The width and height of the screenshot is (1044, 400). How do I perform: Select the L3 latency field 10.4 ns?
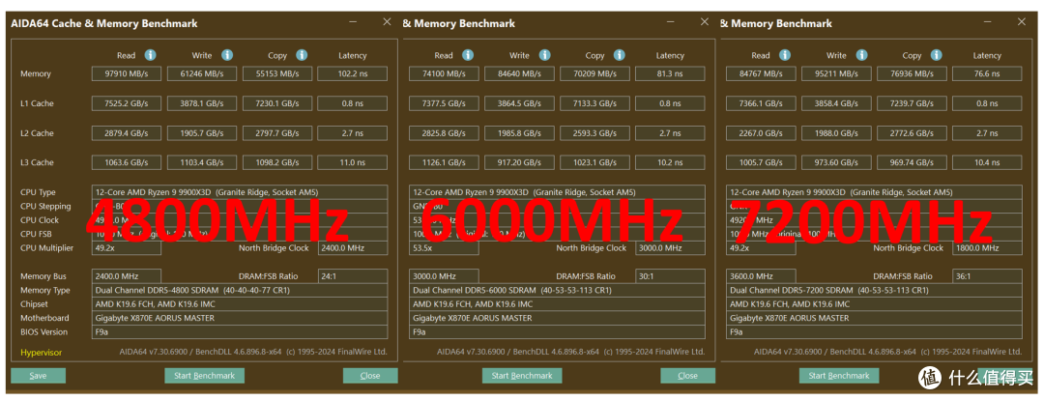tap(987, 162)
